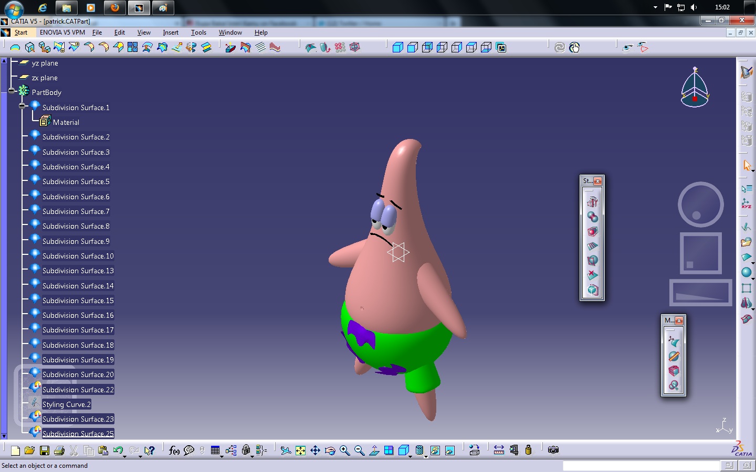Toggle the fully shaded cube view mode
The height and width of the screenshot is (472, 756).
pos(398,48)
